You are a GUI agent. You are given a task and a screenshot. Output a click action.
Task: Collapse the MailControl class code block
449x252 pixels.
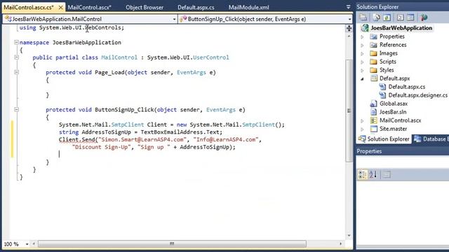16,57
